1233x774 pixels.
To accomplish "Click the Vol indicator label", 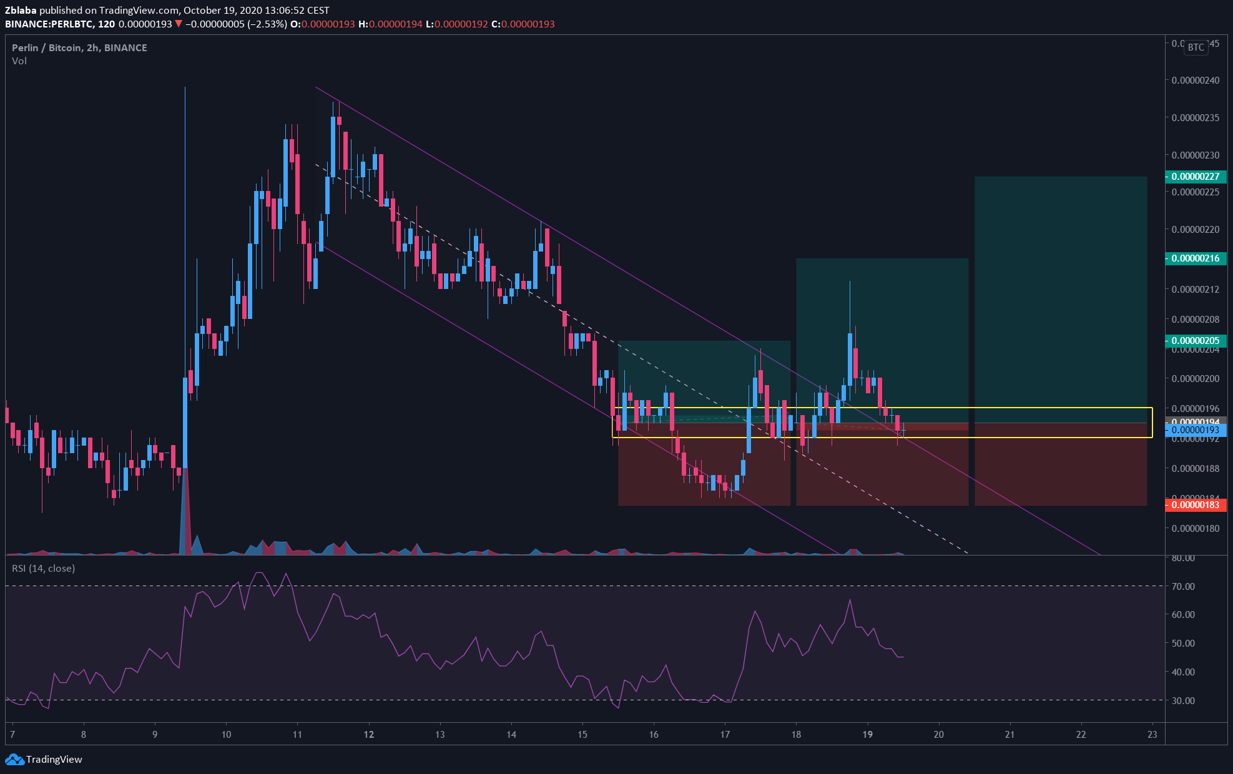I will tap(19, 61).
